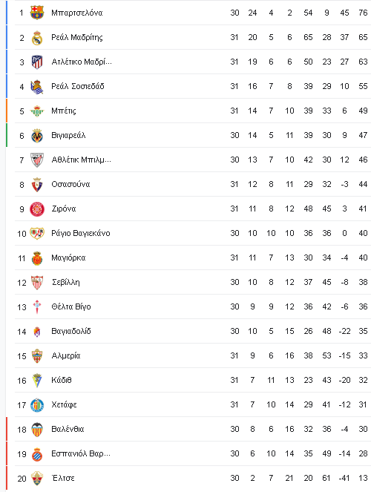Screen dimensions: 371x492
Task: Click the Barcelona club crest icon
Action: [37, 13]
